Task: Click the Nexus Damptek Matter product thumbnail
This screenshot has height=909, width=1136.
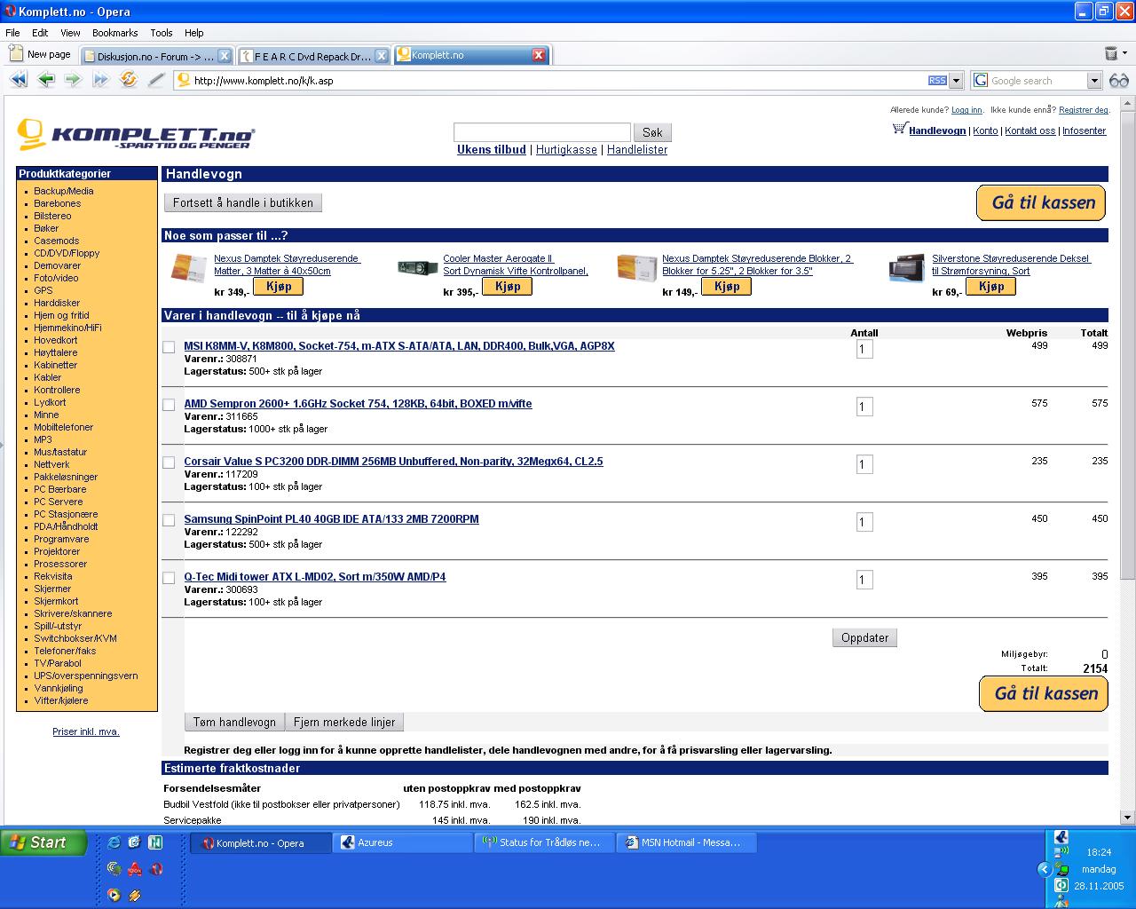Action: tap(188, 268)
